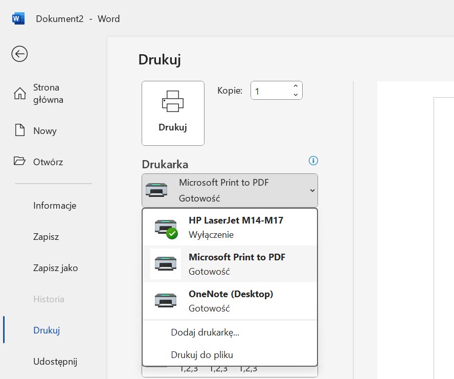Increase copies with the up arrow

[296, 86]
